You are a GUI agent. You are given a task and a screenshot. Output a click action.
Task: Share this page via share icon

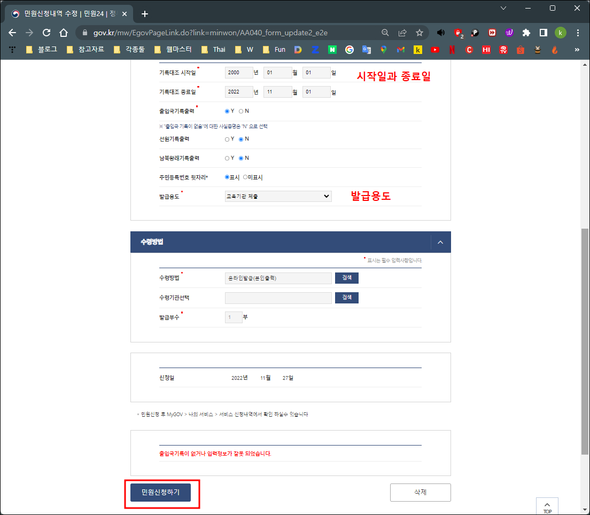pos(402,33)
